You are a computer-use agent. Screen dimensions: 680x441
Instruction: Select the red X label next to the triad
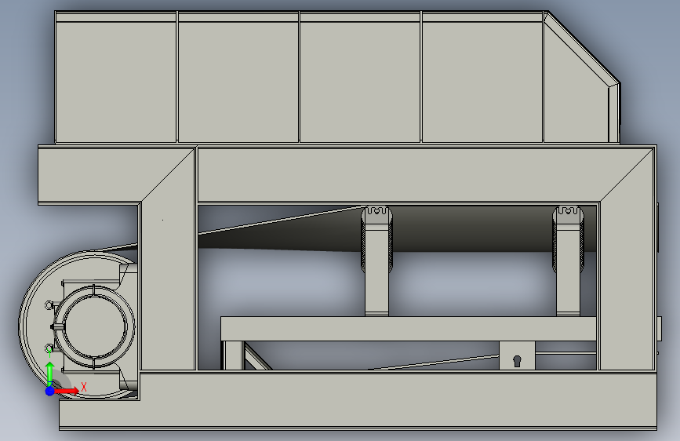pyautogui.click(x=84, y=387)
